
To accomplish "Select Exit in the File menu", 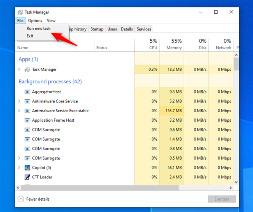I will point(30,36).
